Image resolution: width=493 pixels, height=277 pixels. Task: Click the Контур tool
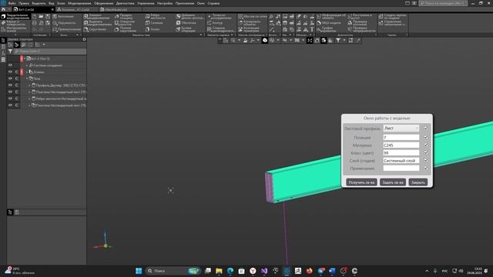pyautogui.click(x=215, y=23)
